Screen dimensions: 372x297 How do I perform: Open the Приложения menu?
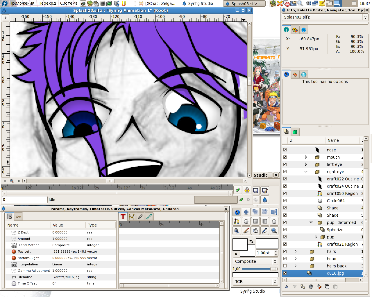click(x=22, y=3)
